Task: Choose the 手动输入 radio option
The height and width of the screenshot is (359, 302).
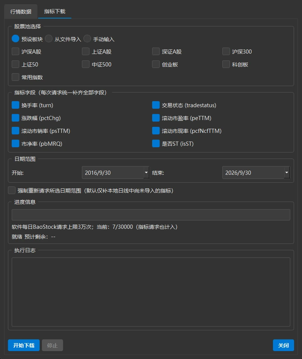Action: point(87,39)
